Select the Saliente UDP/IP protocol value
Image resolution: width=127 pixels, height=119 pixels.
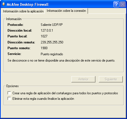pyautogui.click(x=52, y=25)
